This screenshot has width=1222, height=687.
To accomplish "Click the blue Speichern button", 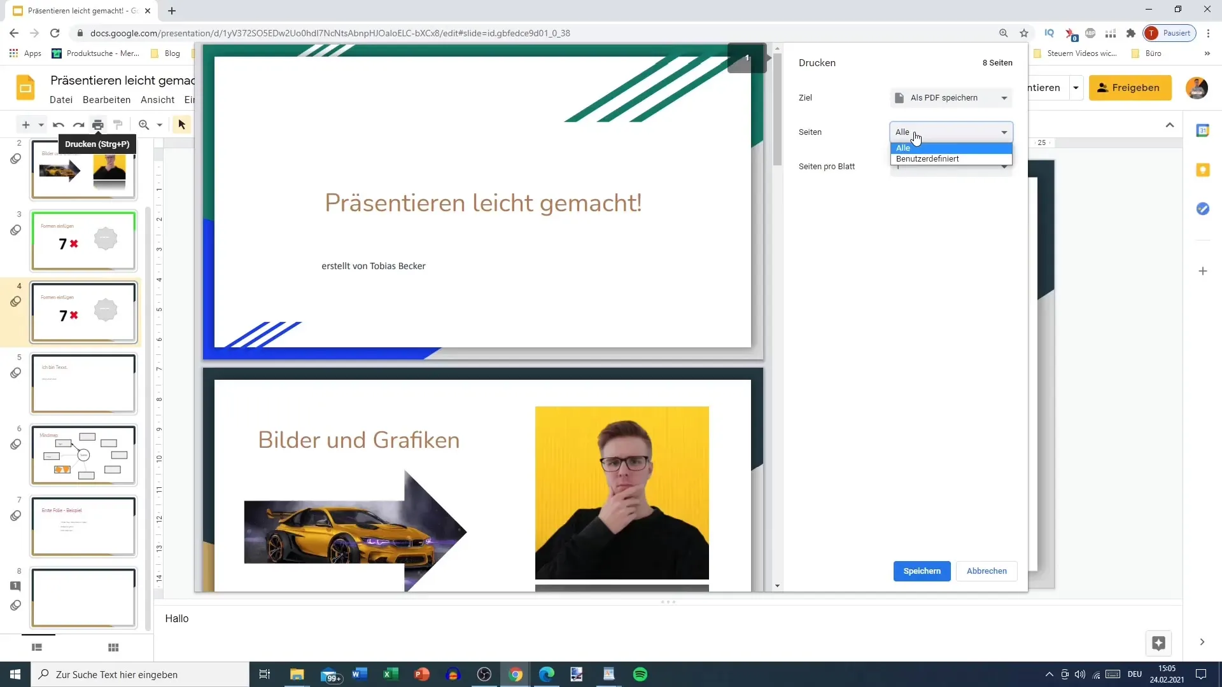I will point(922,571).
